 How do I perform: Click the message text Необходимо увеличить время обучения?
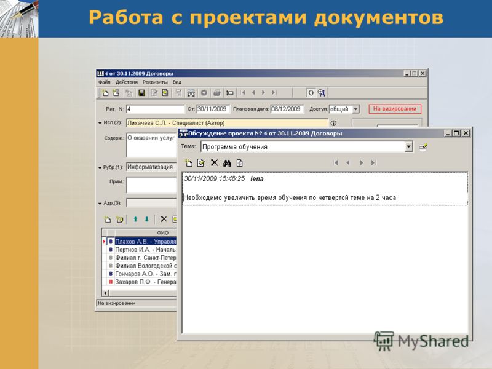[x=290, y=197]
